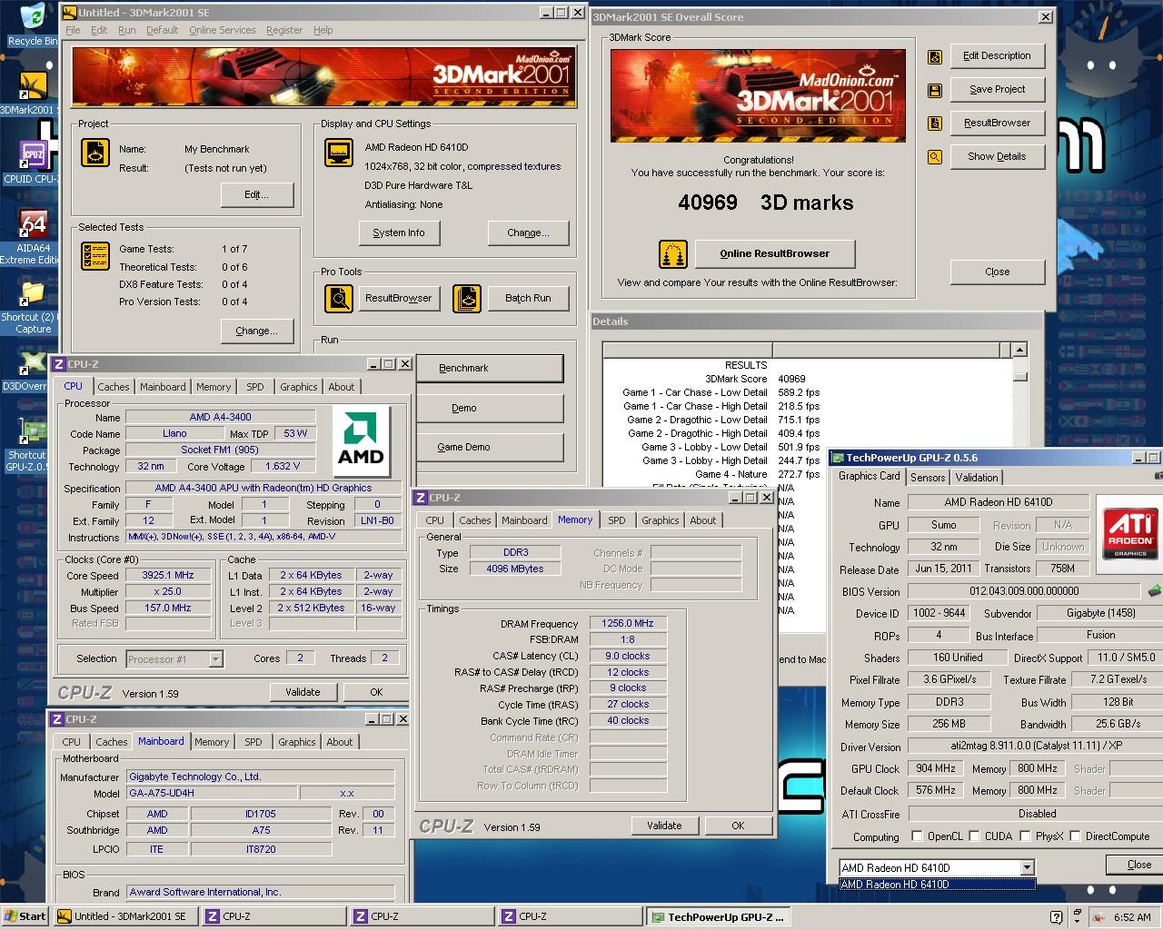The width and height of the screenshot is (1163, 930).
Task: Switch to TechPowerUp GPU-Z taskbar item
Action: 718,916
